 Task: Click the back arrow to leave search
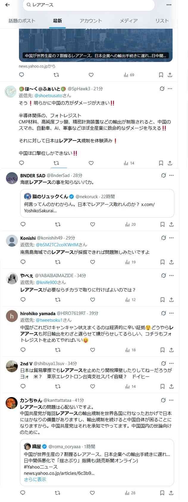click(7, 5)
